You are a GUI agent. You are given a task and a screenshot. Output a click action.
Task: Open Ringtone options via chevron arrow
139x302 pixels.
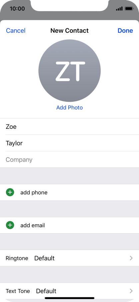(131, 258)
